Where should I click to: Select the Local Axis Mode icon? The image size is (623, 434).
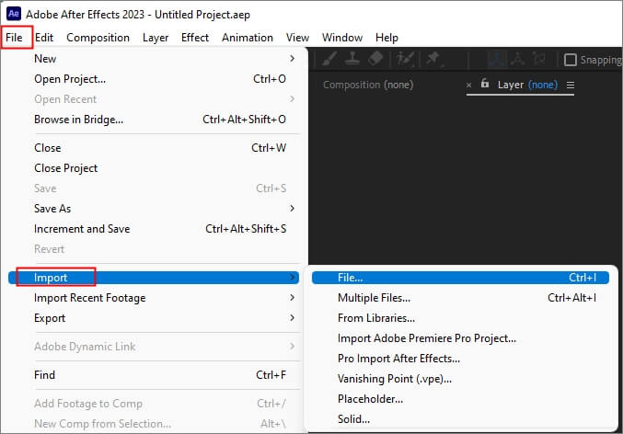coord(497,59)
